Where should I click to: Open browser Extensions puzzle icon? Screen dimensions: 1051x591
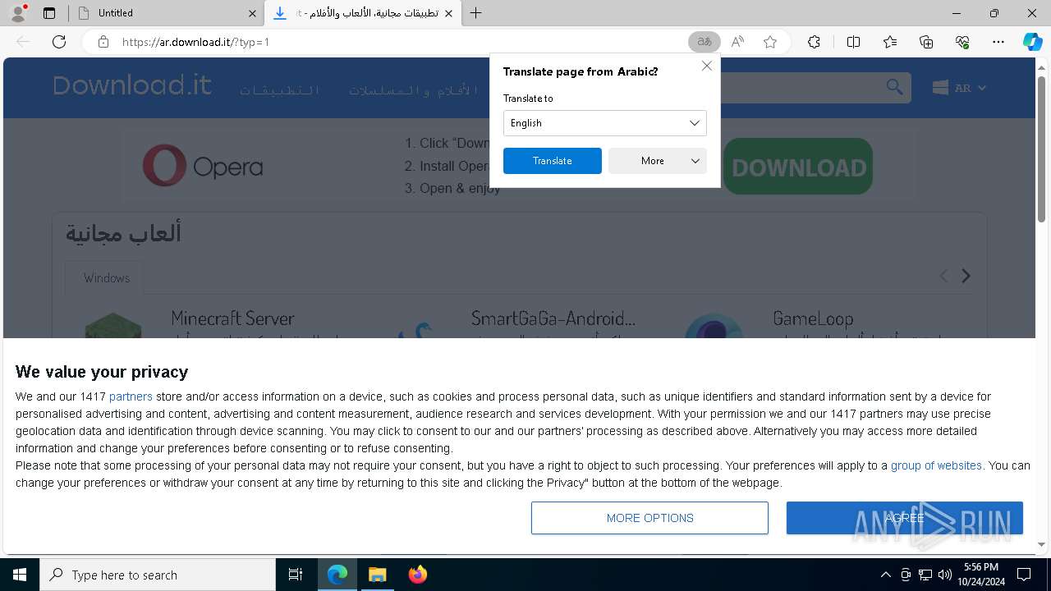point(814,42)
